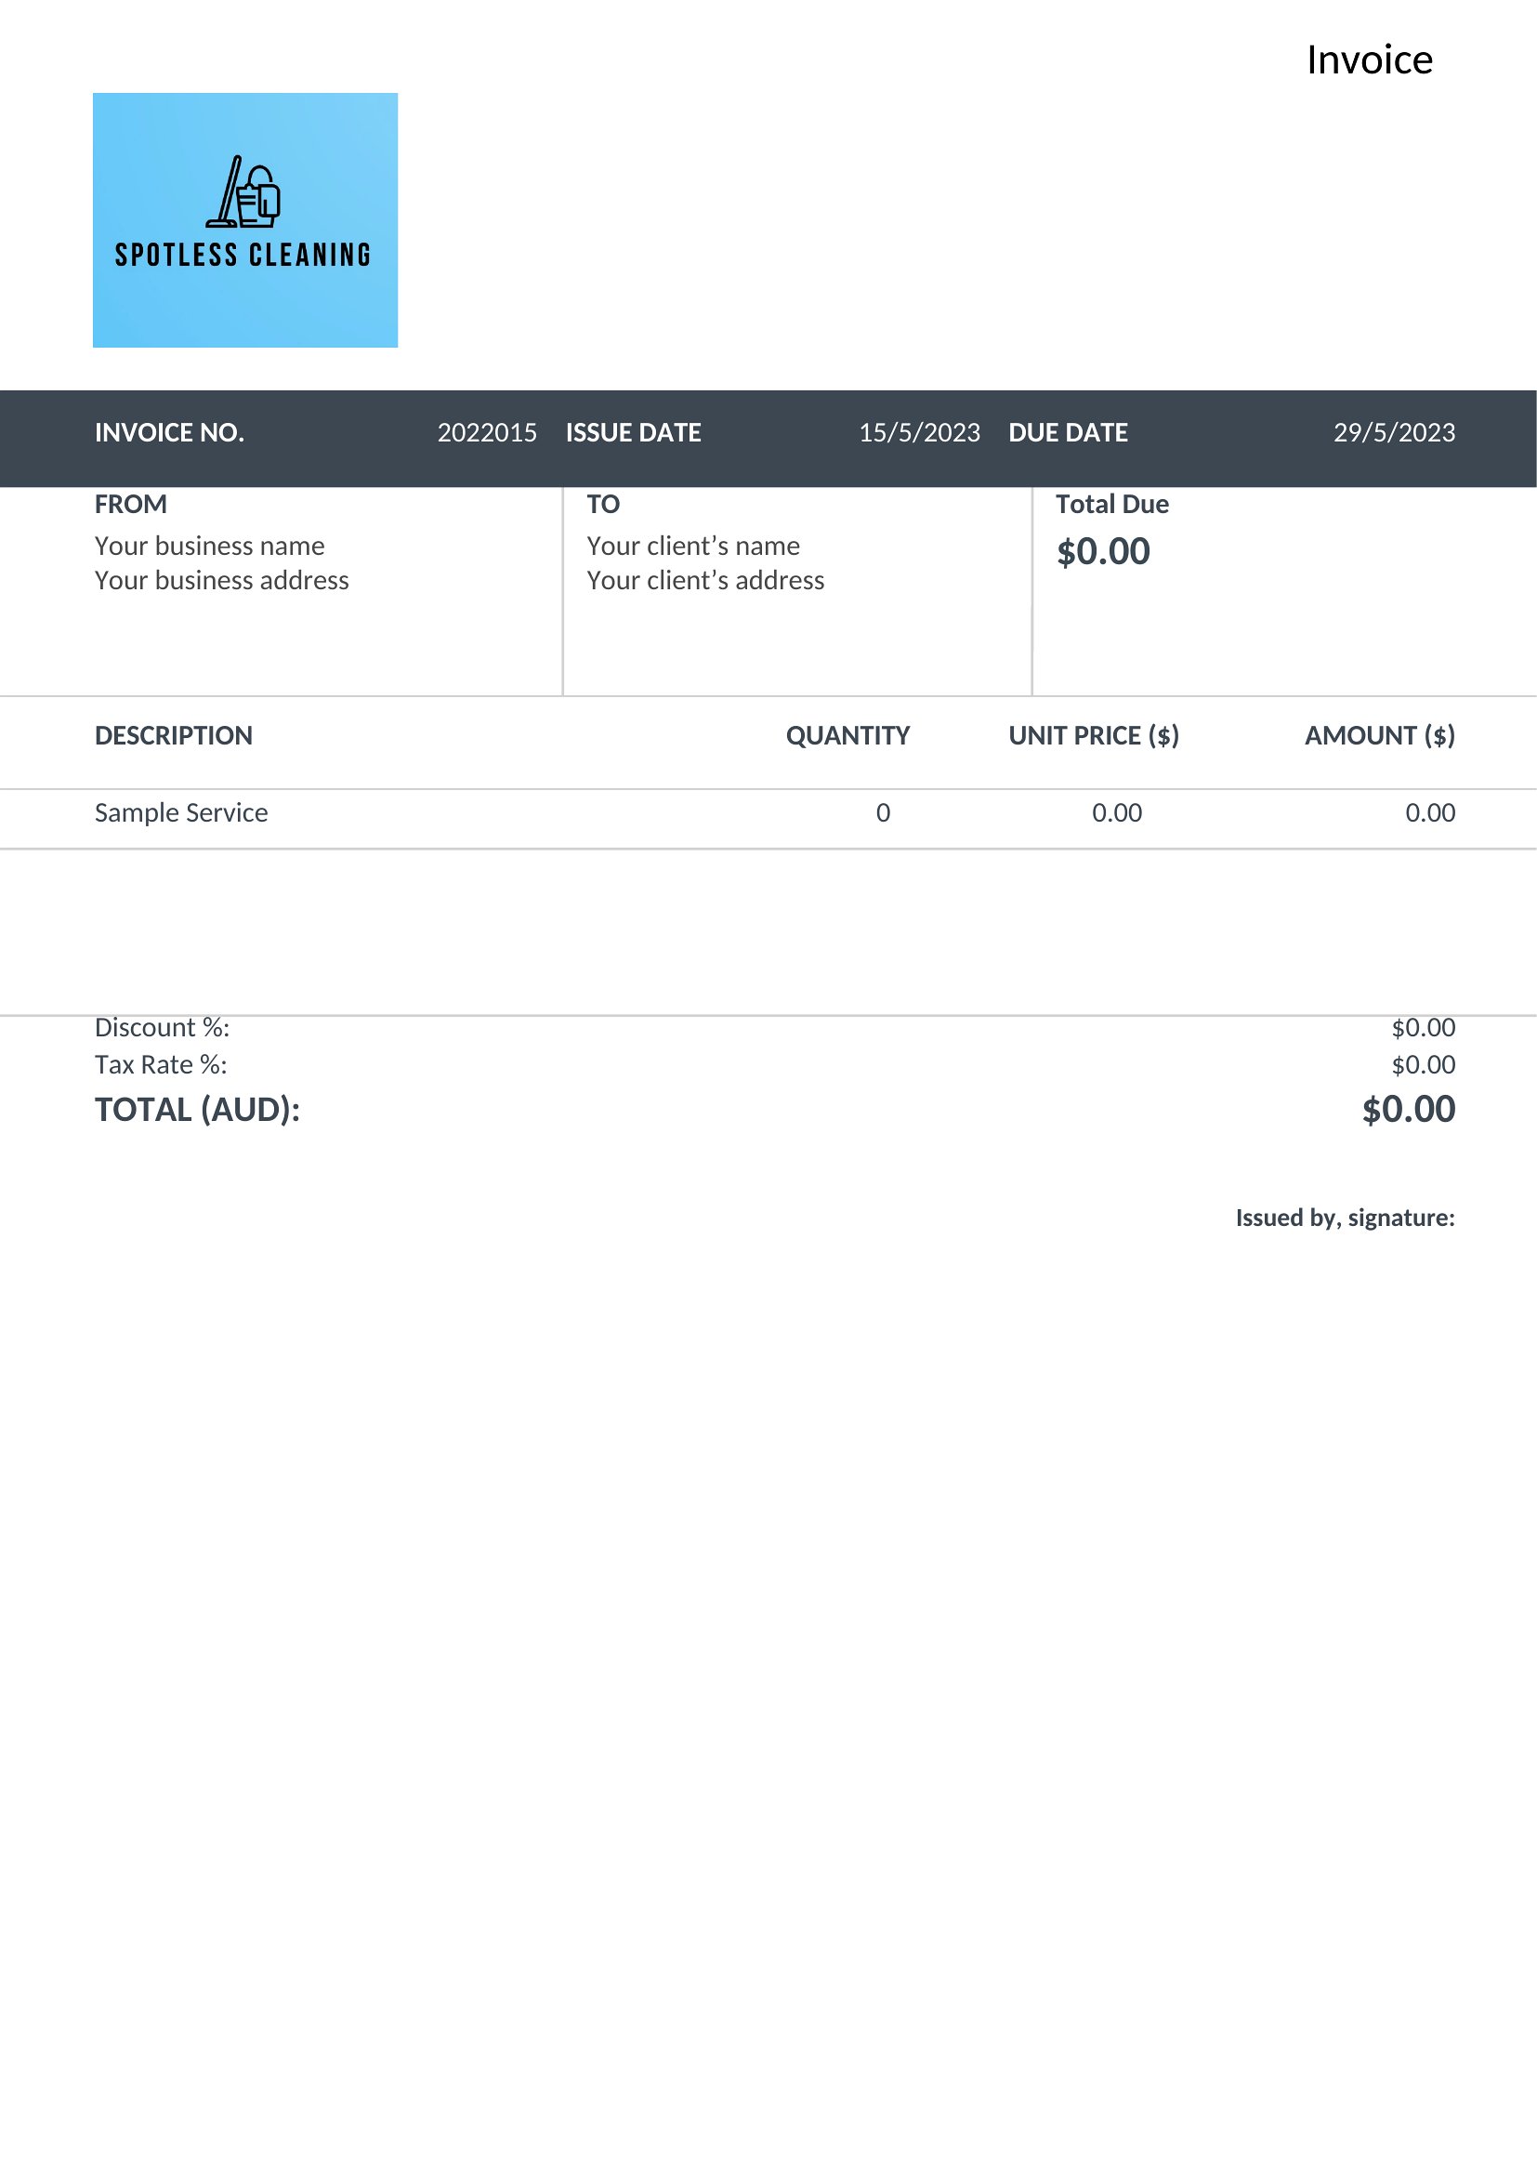The width and height of the screenshot is (1537, 2174).
Task: Click the Issued by, signature label
Action: (1345, 1218)
